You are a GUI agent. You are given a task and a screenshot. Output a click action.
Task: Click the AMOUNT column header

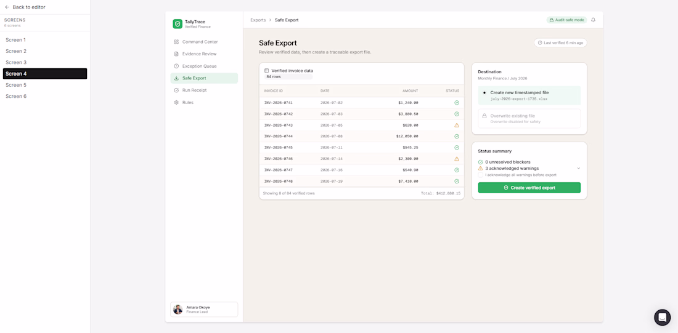click(x=410, y=90)
